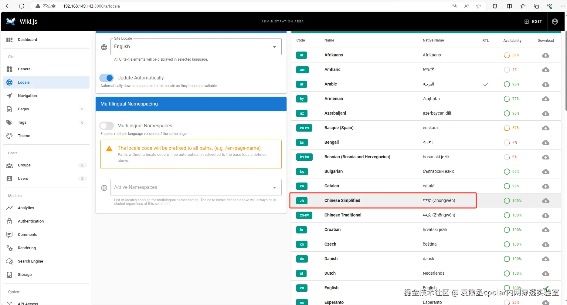Click the download icon for Arabic

tap(545, 84)
